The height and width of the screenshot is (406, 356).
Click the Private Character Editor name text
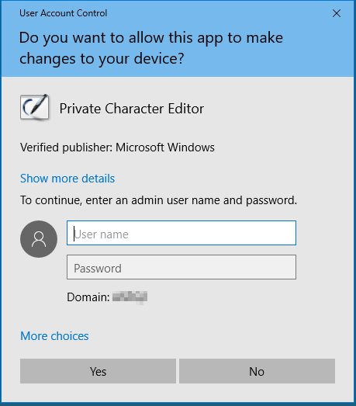(x=132, y=109)
